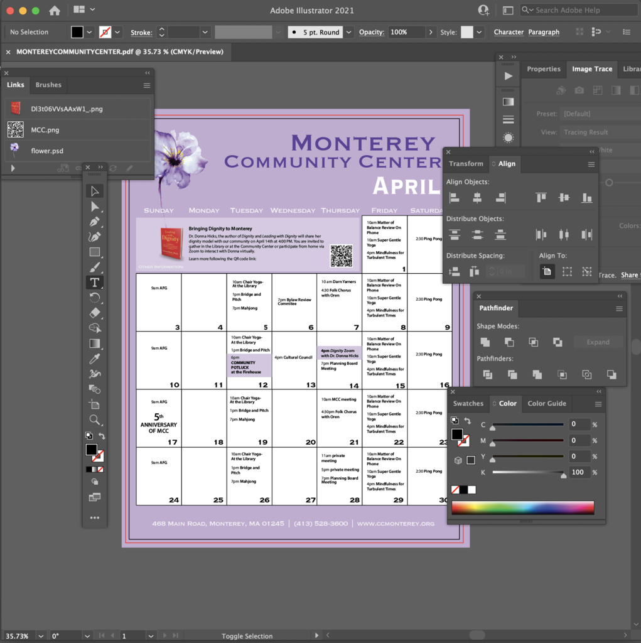Click Vertical Align Top icon

(541, 198)
